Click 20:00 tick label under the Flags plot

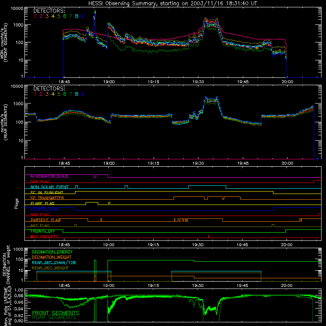pyautogui.click(x=287, y=245)
